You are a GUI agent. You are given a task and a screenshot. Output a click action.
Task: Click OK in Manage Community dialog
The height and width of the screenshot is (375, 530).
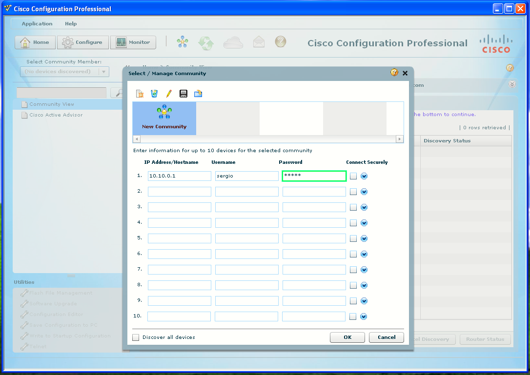tap(347, 337)
